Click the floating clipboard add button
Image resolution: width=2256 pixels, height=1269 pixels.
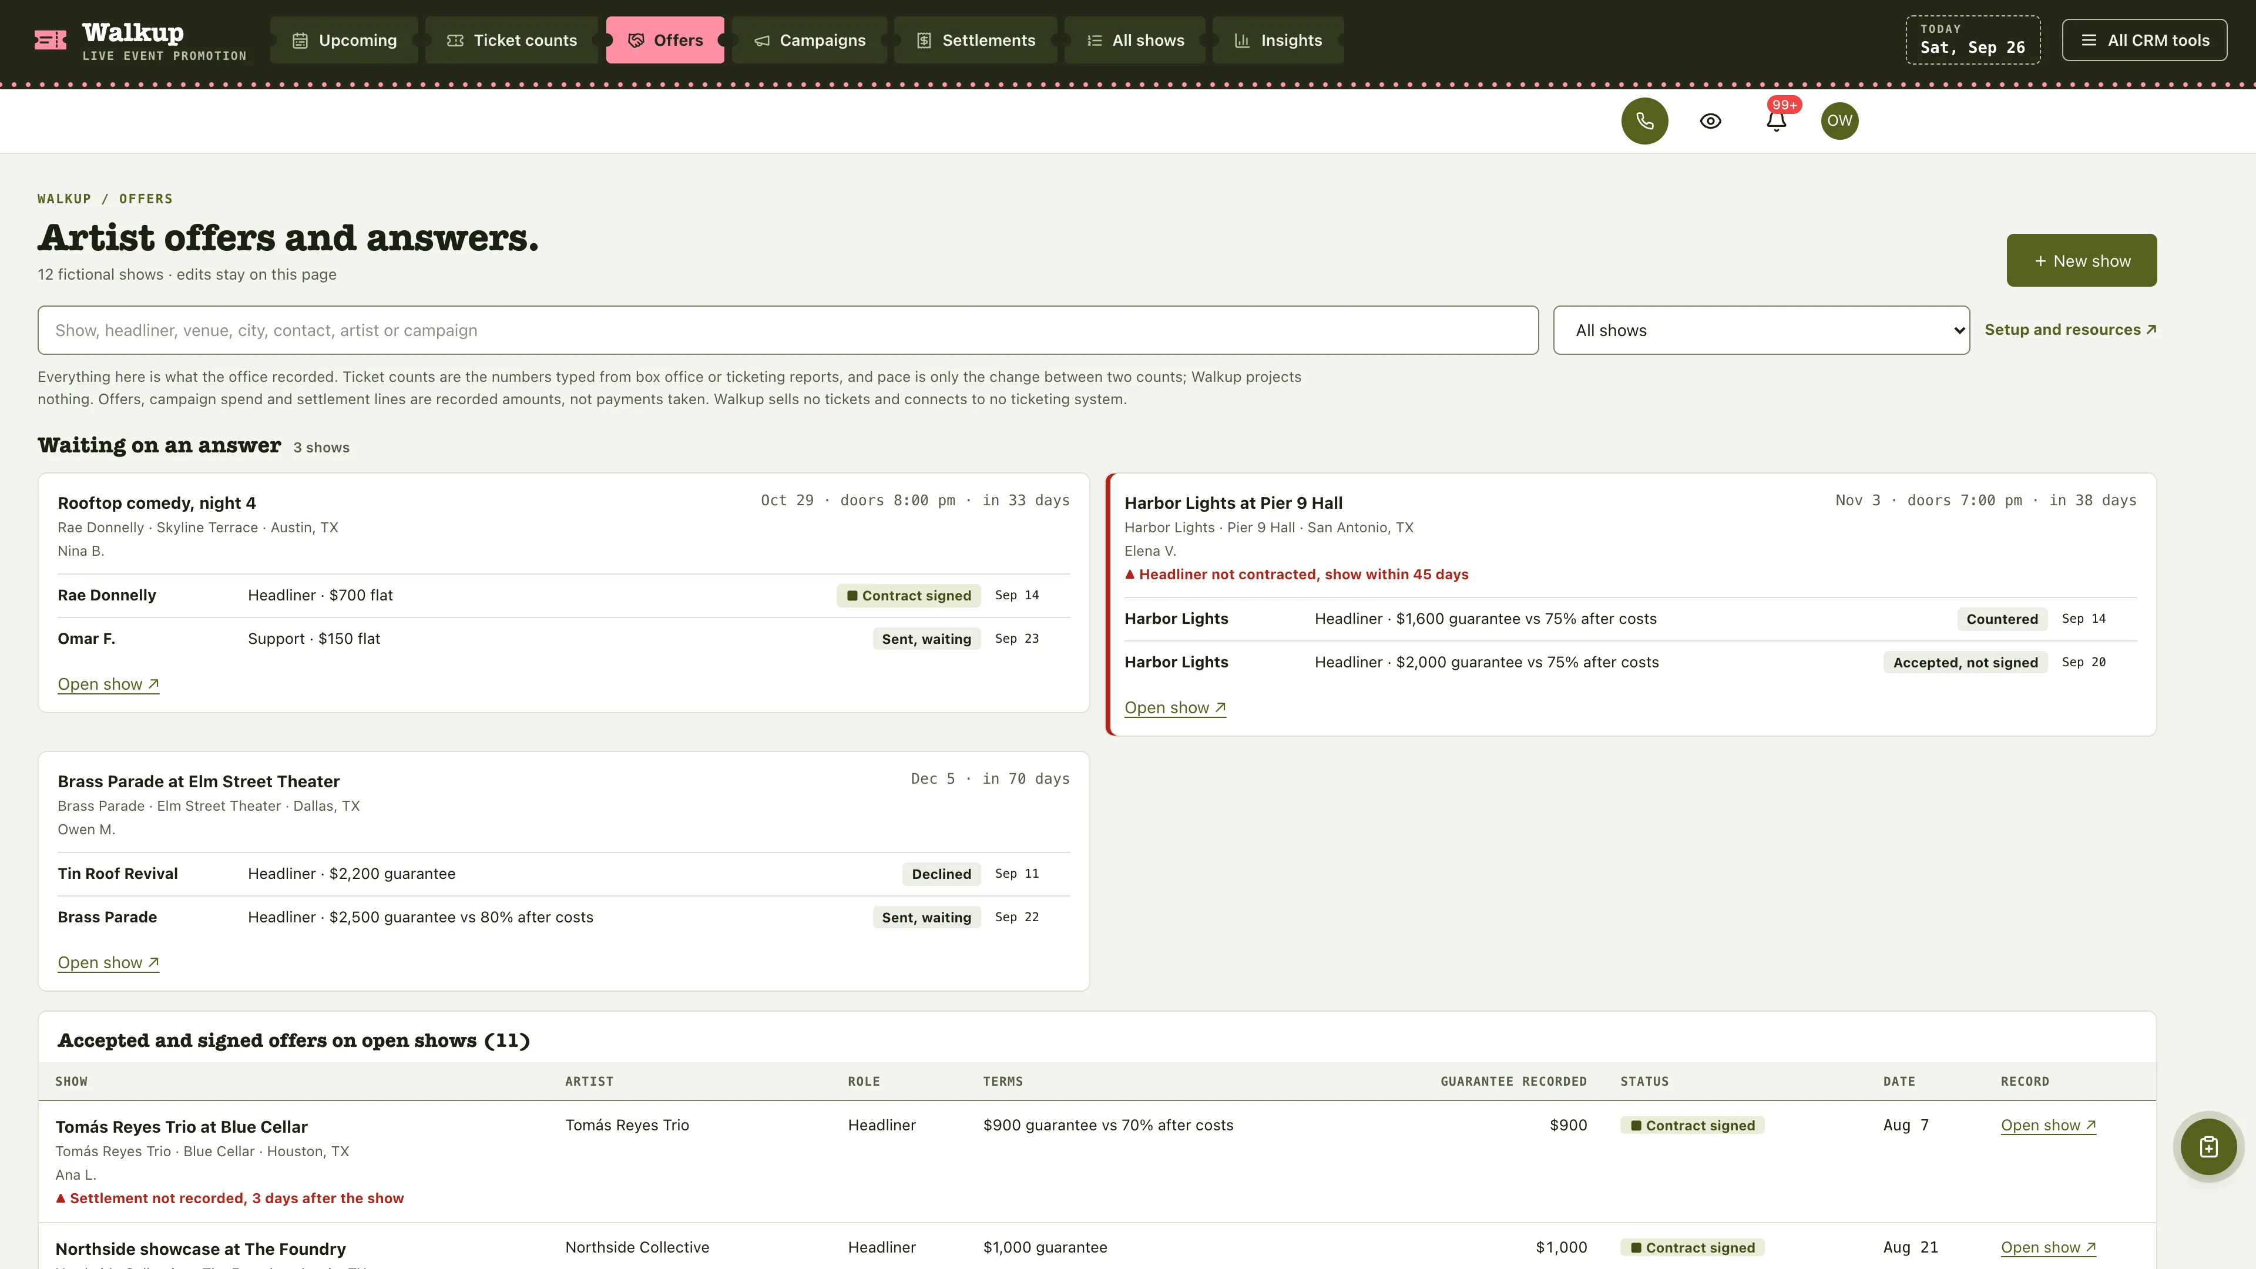[x=2208, y=1146]
